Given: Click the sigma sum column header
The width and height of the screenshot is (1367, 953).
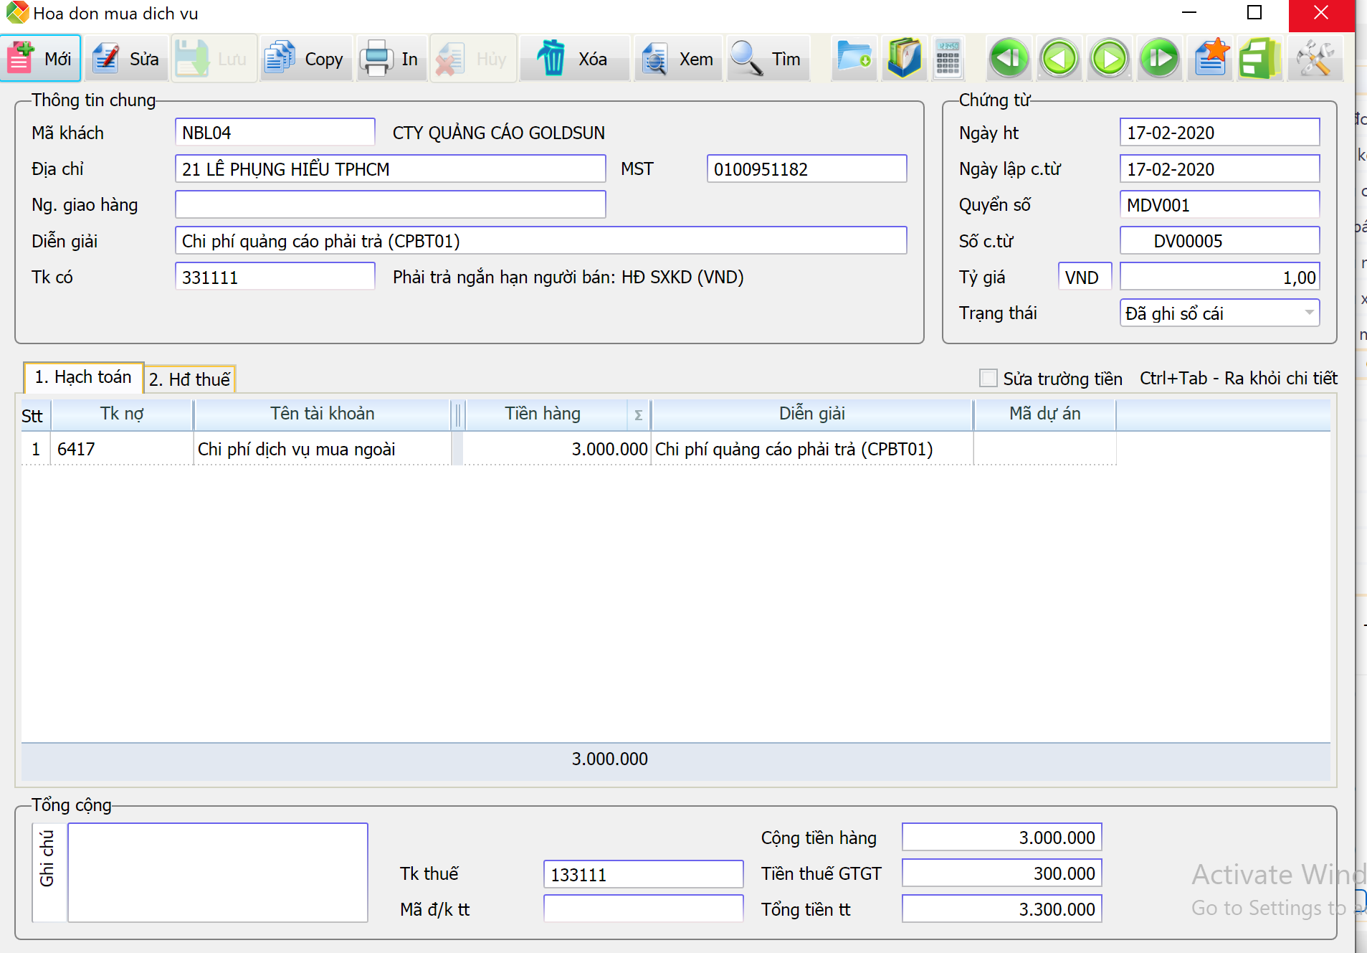Looking at the screenshot, I should tap(638, 415).
